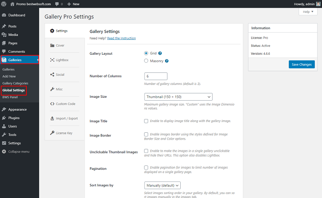Click the New label in admin bar
The height and width of the screenshot is (198, 322).
click(x=76, y=4)
